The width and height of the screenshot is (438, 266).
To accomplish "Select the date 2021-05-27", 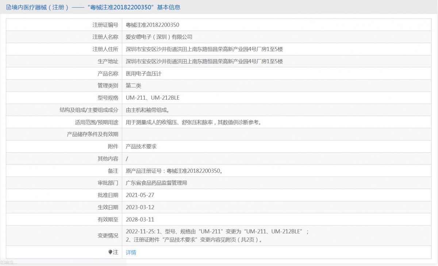I will point(140,195).
